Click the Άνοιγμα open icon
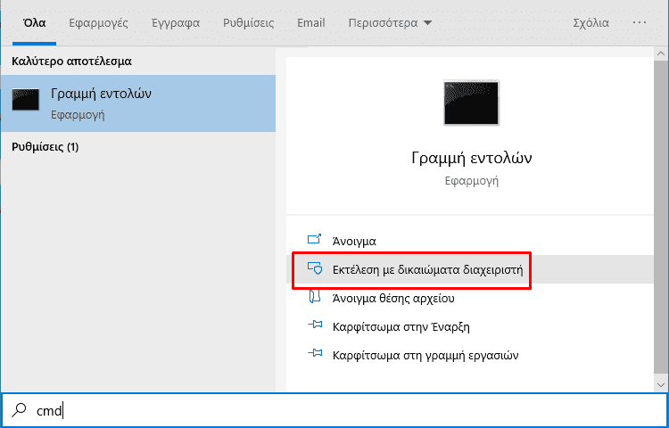The image size is (669, 428). coord(314,240)
